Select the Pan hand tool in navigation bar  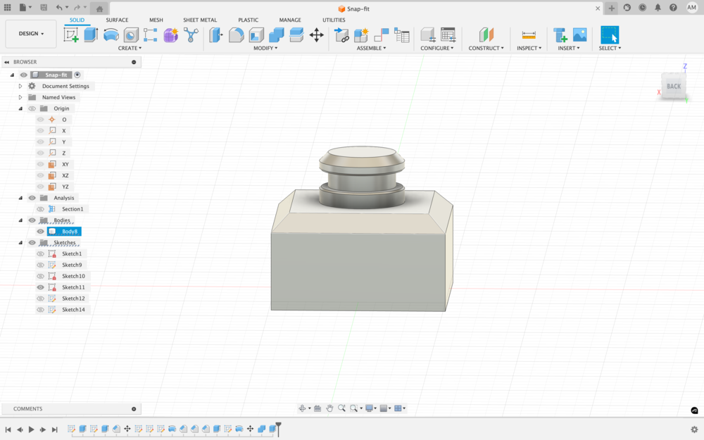[329, 408]
